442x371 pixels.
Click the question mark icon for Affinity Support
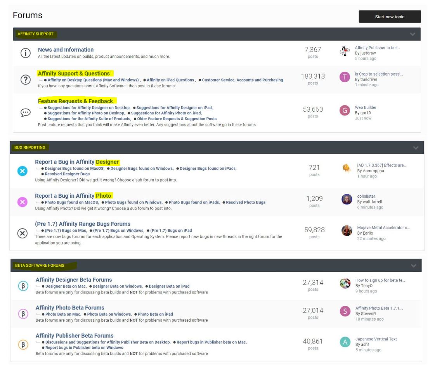(25, 79)
